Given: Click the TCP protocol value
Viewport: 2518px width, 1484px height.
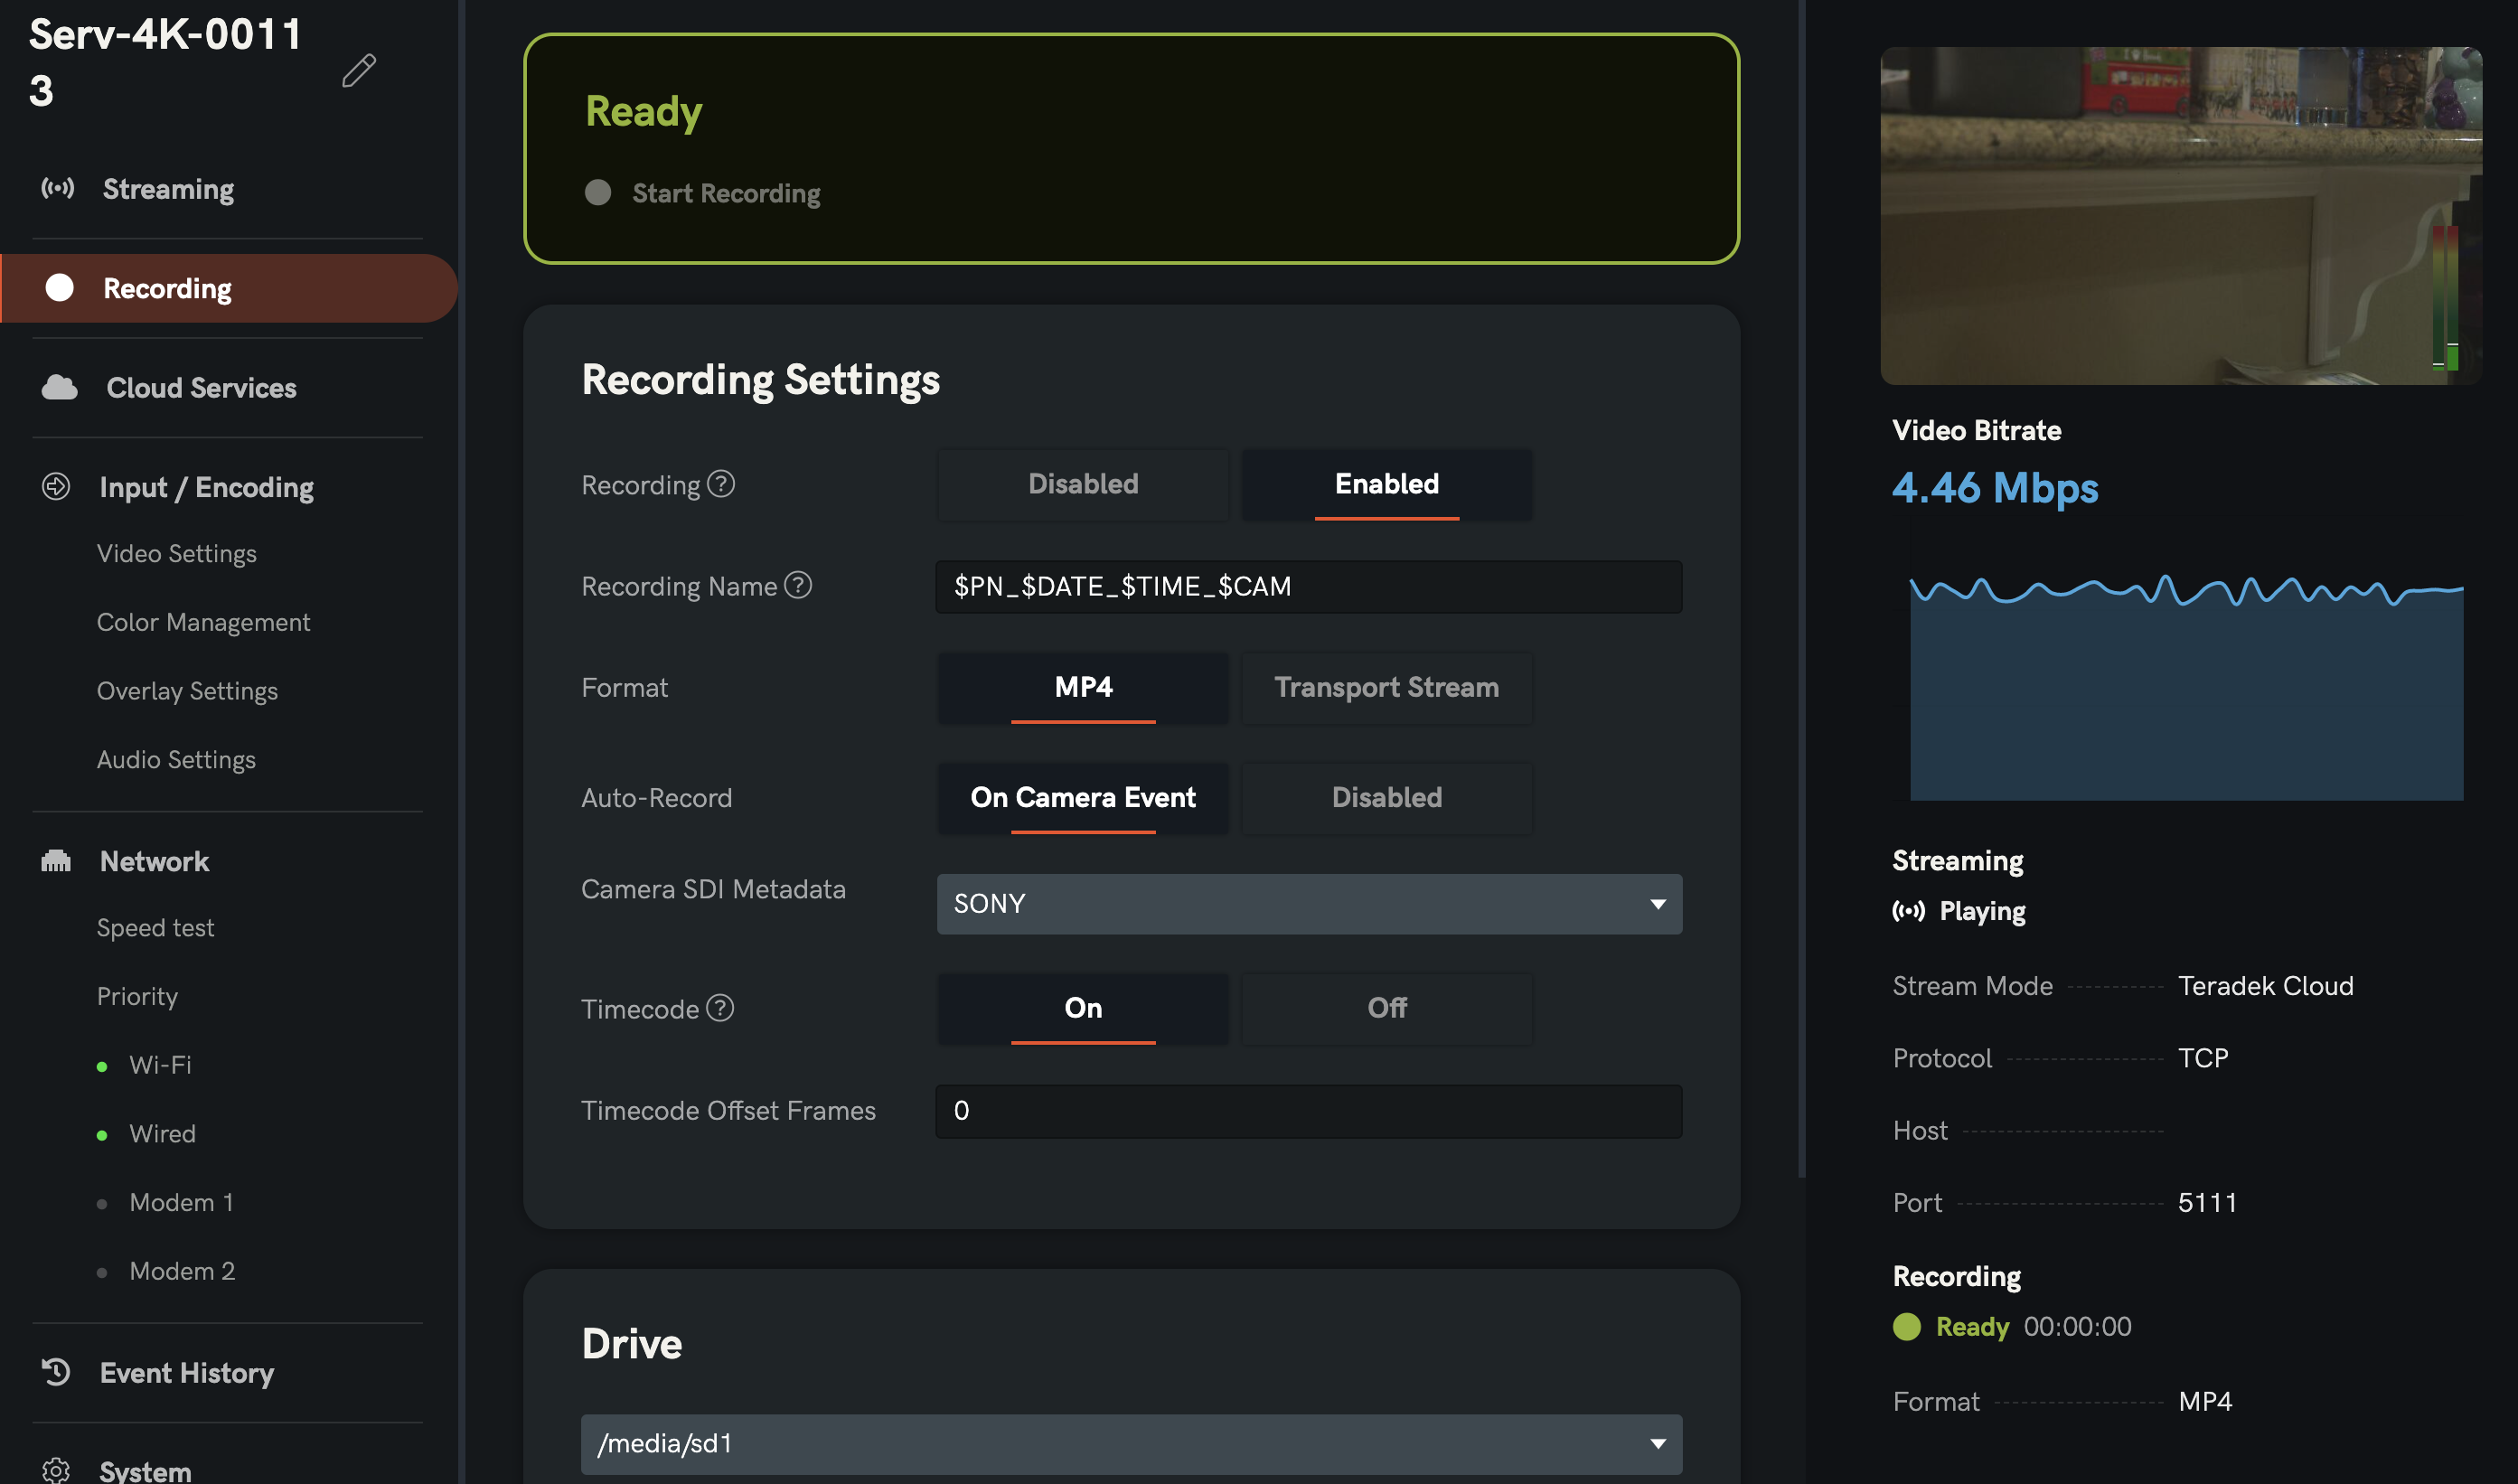Looking at the screenshot, I should 2203,1058.
